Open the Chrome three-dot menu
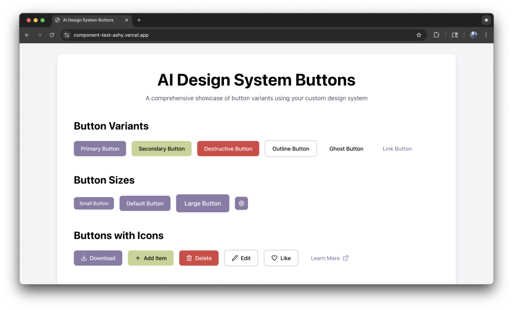The image size is (513, 310). [x=486, y=35]
